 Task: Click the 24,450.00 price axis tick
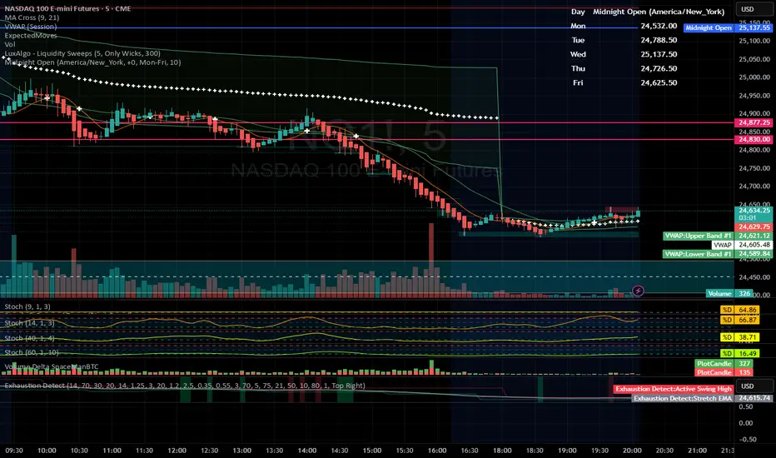coord(754,277)
